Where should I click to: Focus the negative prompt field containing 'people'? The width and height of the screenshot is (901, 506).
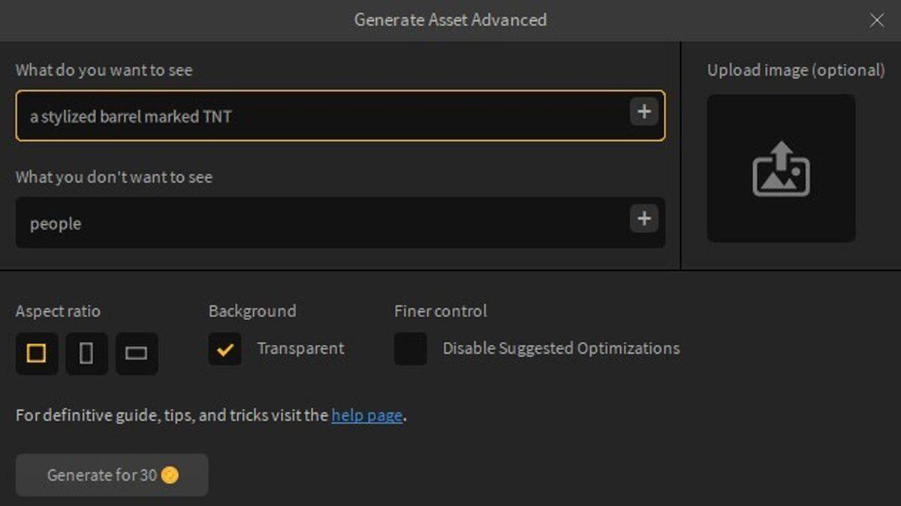pos(315,223)
